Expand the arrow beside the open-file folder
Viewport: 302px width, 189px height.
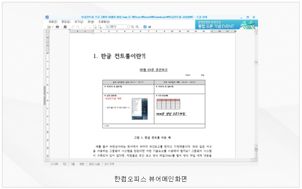pos(53,27)
